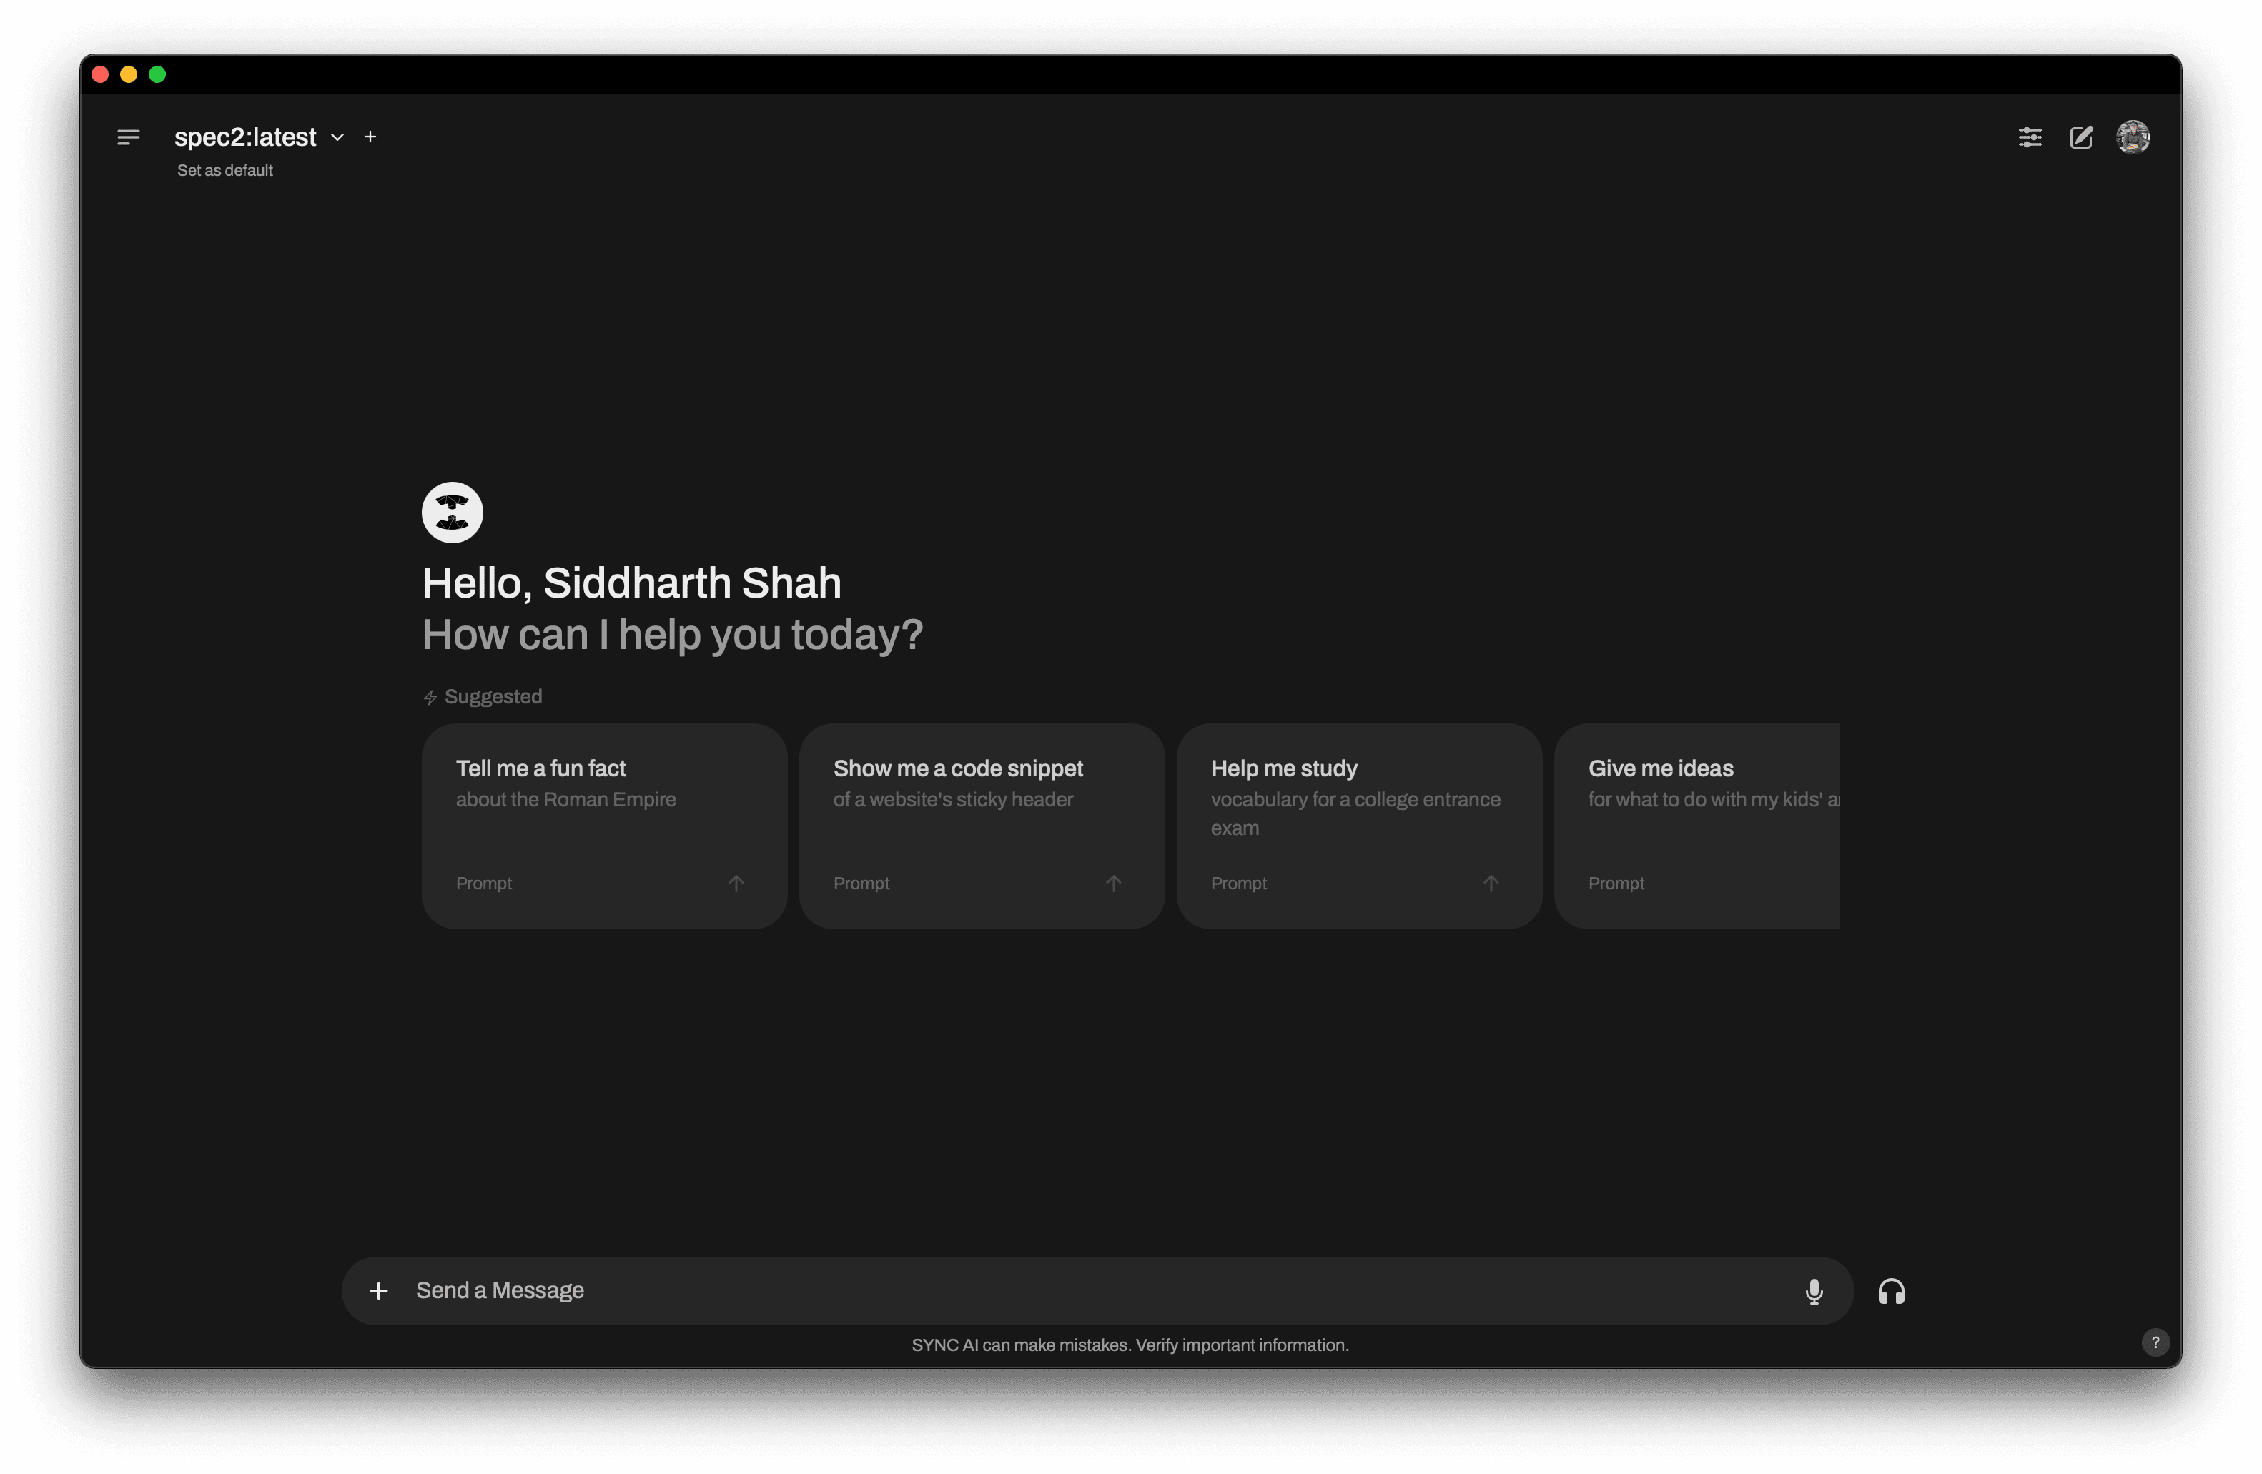This screenshot has width=2262, height=1474.
Task: Click the microphone icon in message bar
Action: click(x=1814, y=1291)
